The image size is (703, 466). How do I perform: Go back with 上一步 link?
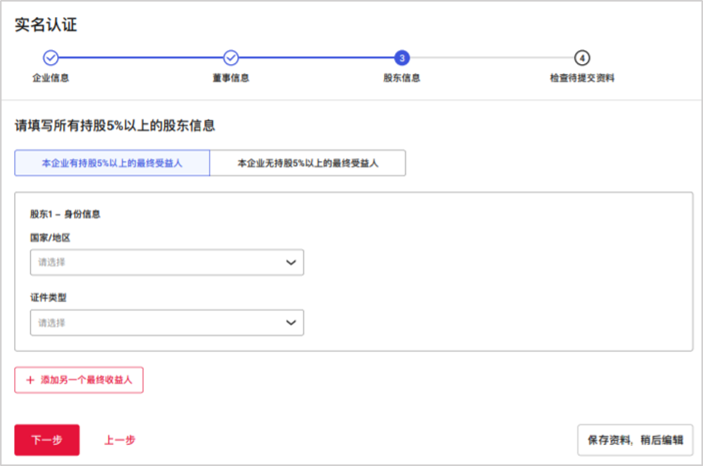click(119, 440)
